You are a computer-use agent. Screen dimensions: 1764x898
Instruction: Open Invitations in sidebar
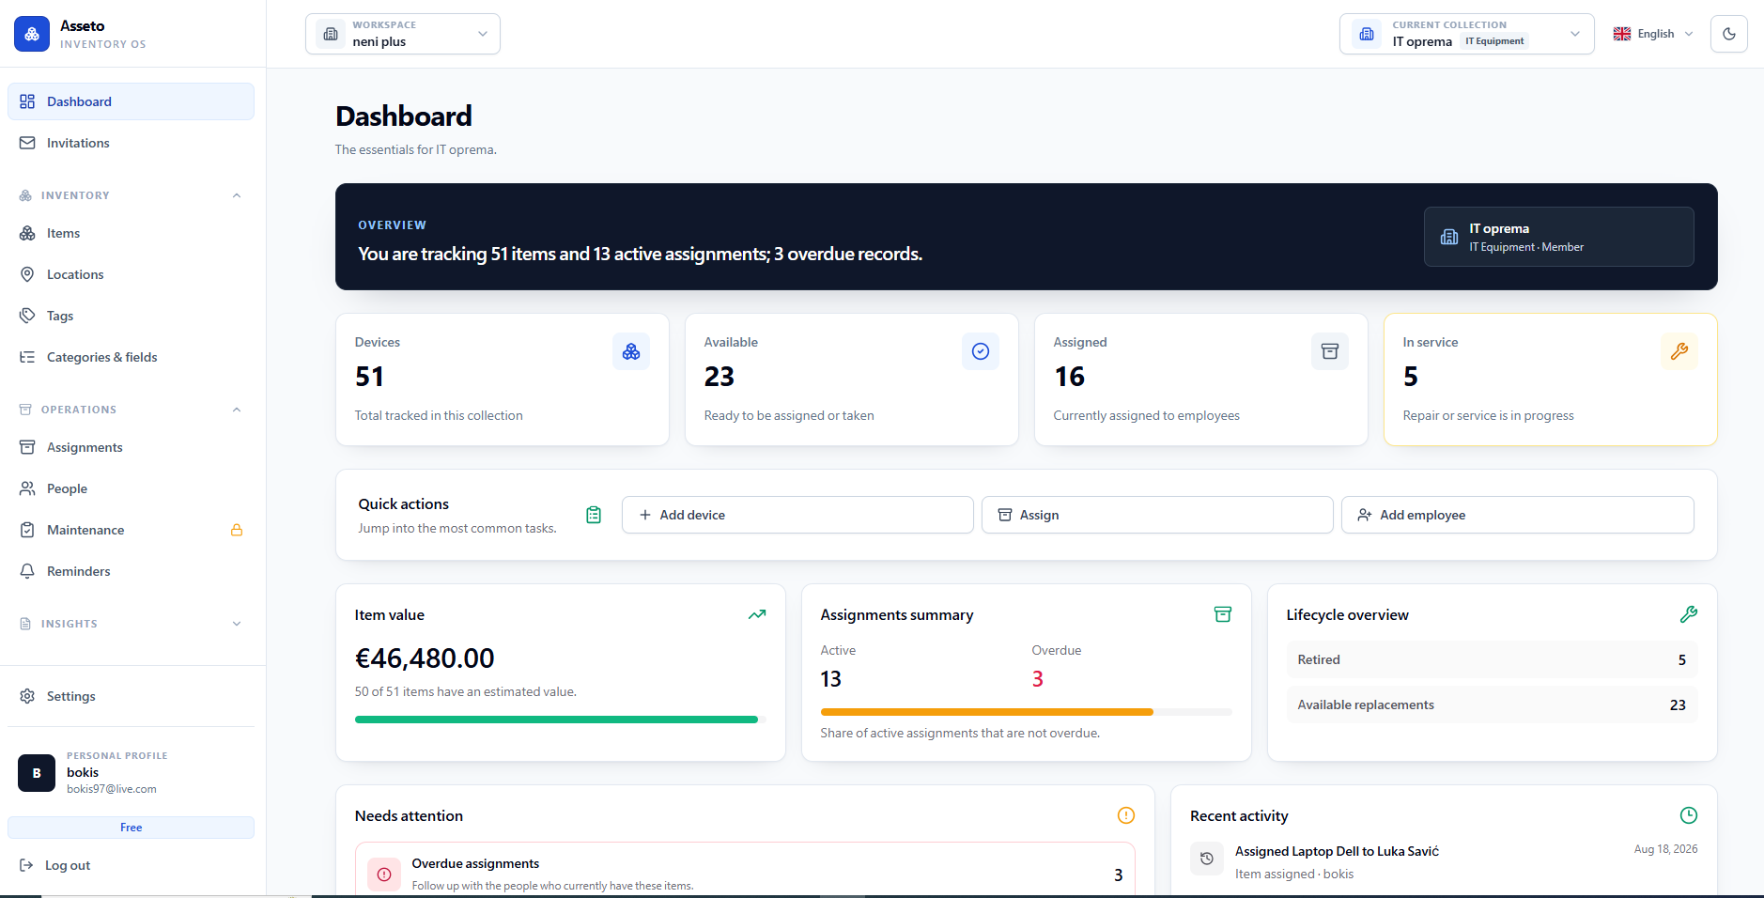point(131,143)
